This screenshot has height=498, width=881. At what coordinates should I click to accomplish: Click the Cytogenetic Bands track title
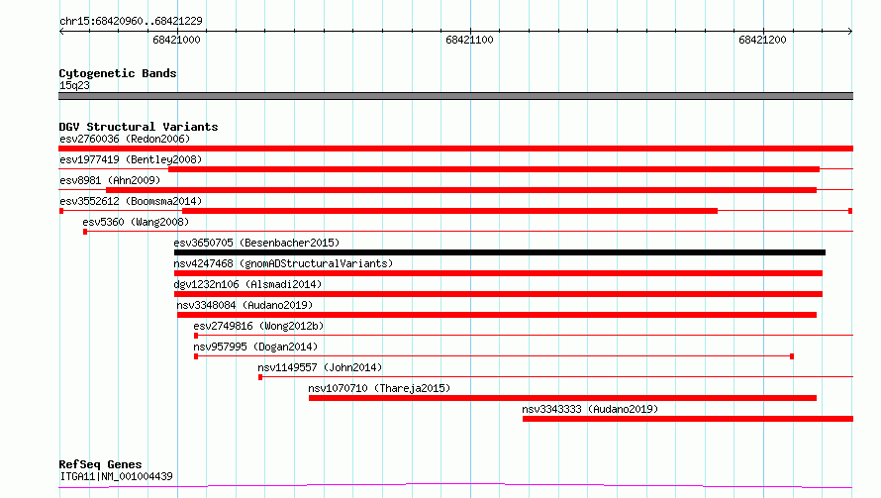[118, 73]
